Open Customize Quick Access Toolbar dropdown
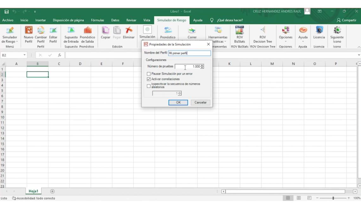 35,11
